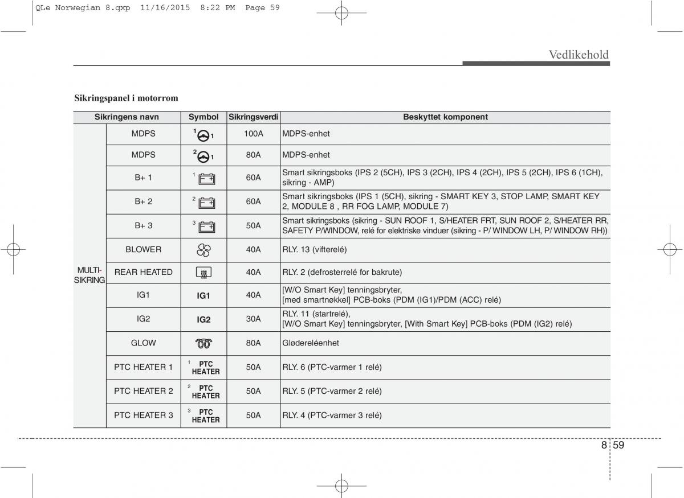The height and width of the screenshot is (498, 684).
Task: Click the 30A value in IG2 row
Action: [x=254, y=319]
